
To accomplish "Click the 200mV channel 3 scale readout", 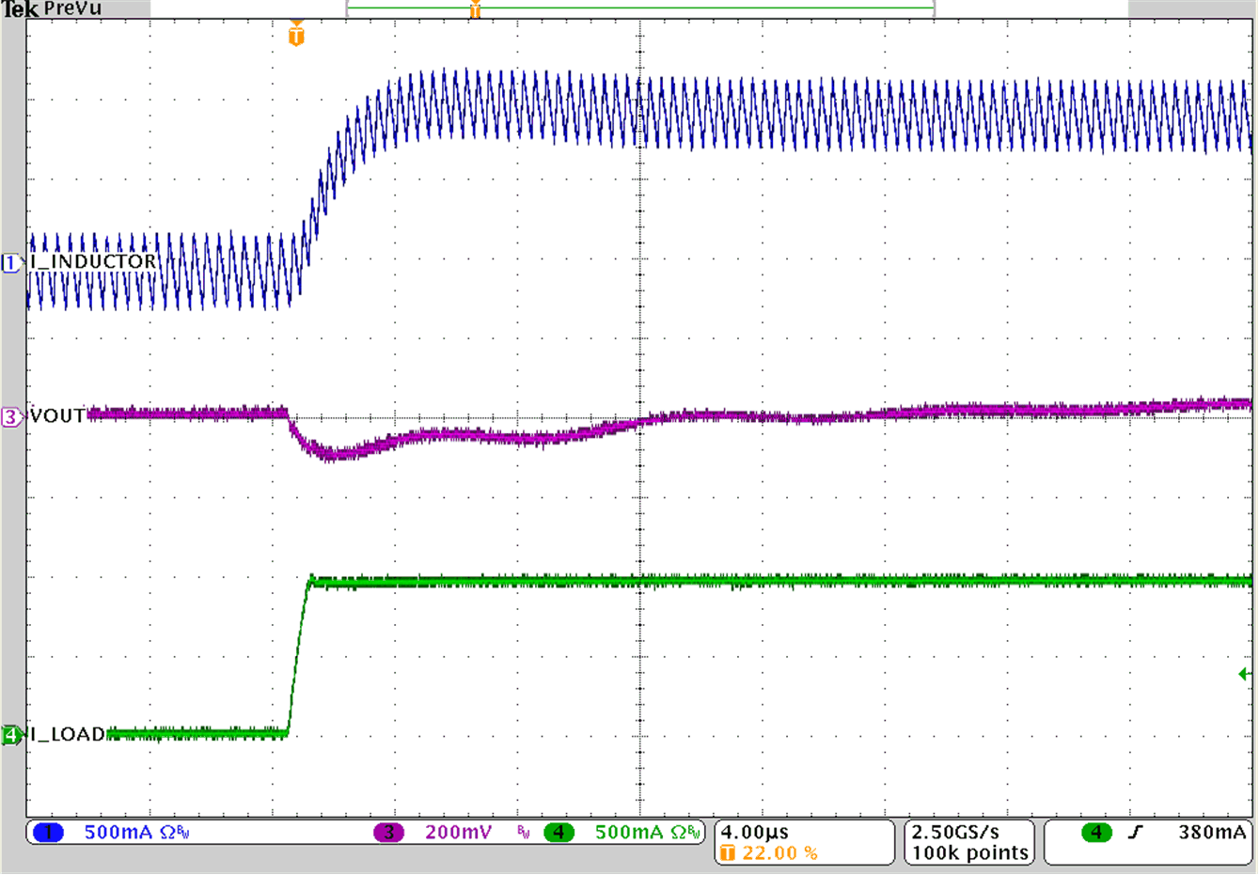I will click(458, 832).
